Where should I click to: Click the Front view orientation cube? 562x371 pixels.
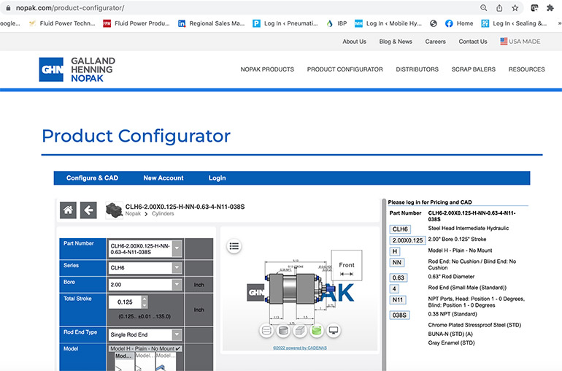tap(347, 266)
